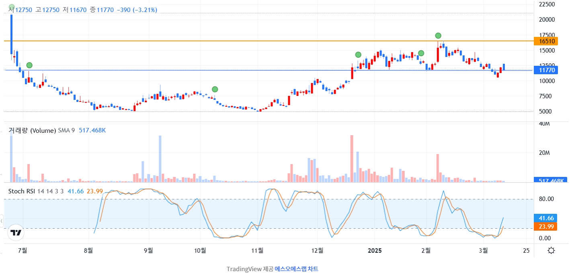This screenshot has height=280, width=572.
Task: Click the green marker on the late December rally
Action: [358, 55]
